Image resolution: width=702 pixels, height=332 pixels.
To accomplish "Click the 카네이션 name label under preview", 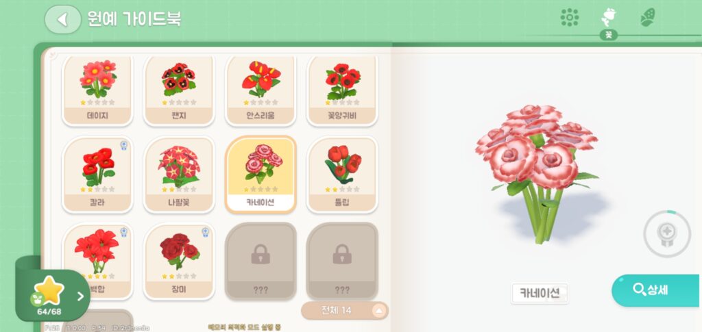I will (x=540, y=293).
